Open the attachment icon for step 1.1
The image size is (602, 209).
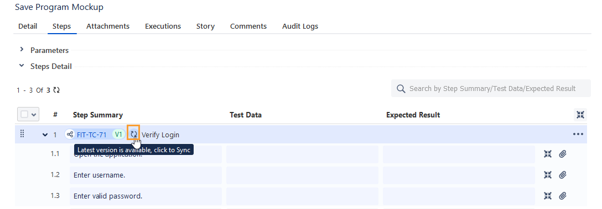563,154
